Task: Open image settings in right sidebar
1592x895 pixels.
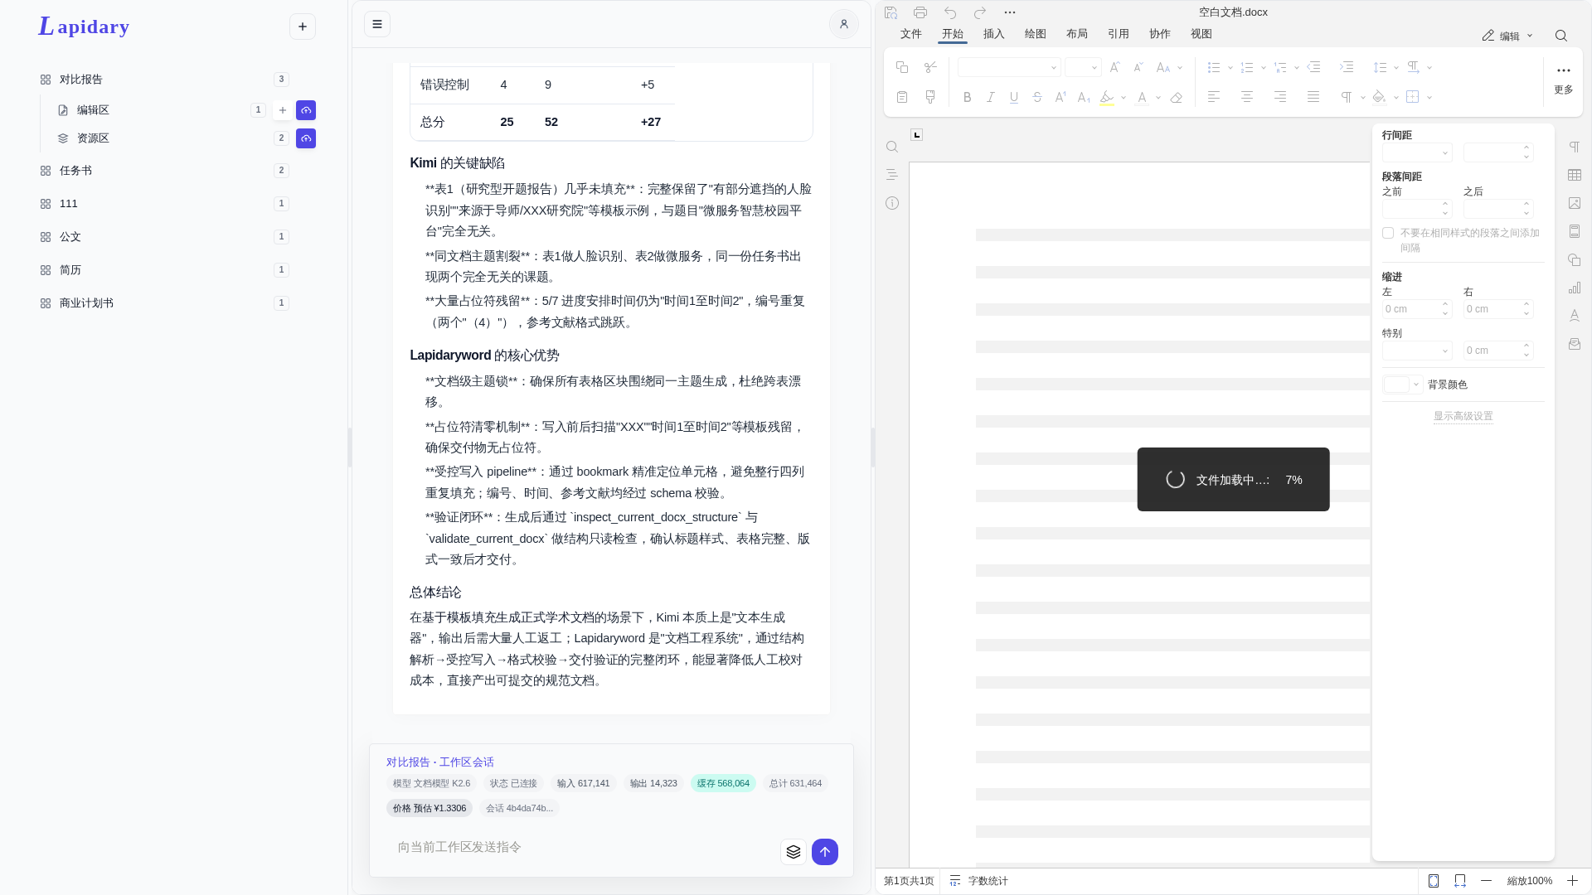Action: tap(1575, 203)
